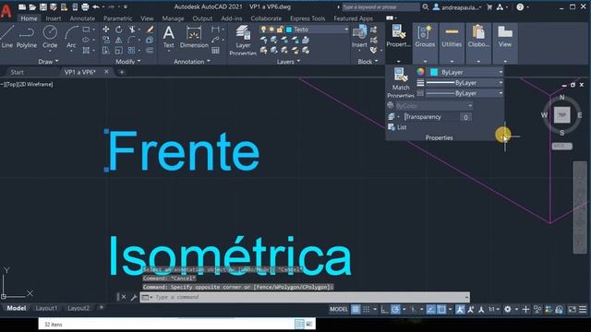This screenshot has height=332, width=591.
Task: Click the Plot printer icon
Action: [85, 6]
